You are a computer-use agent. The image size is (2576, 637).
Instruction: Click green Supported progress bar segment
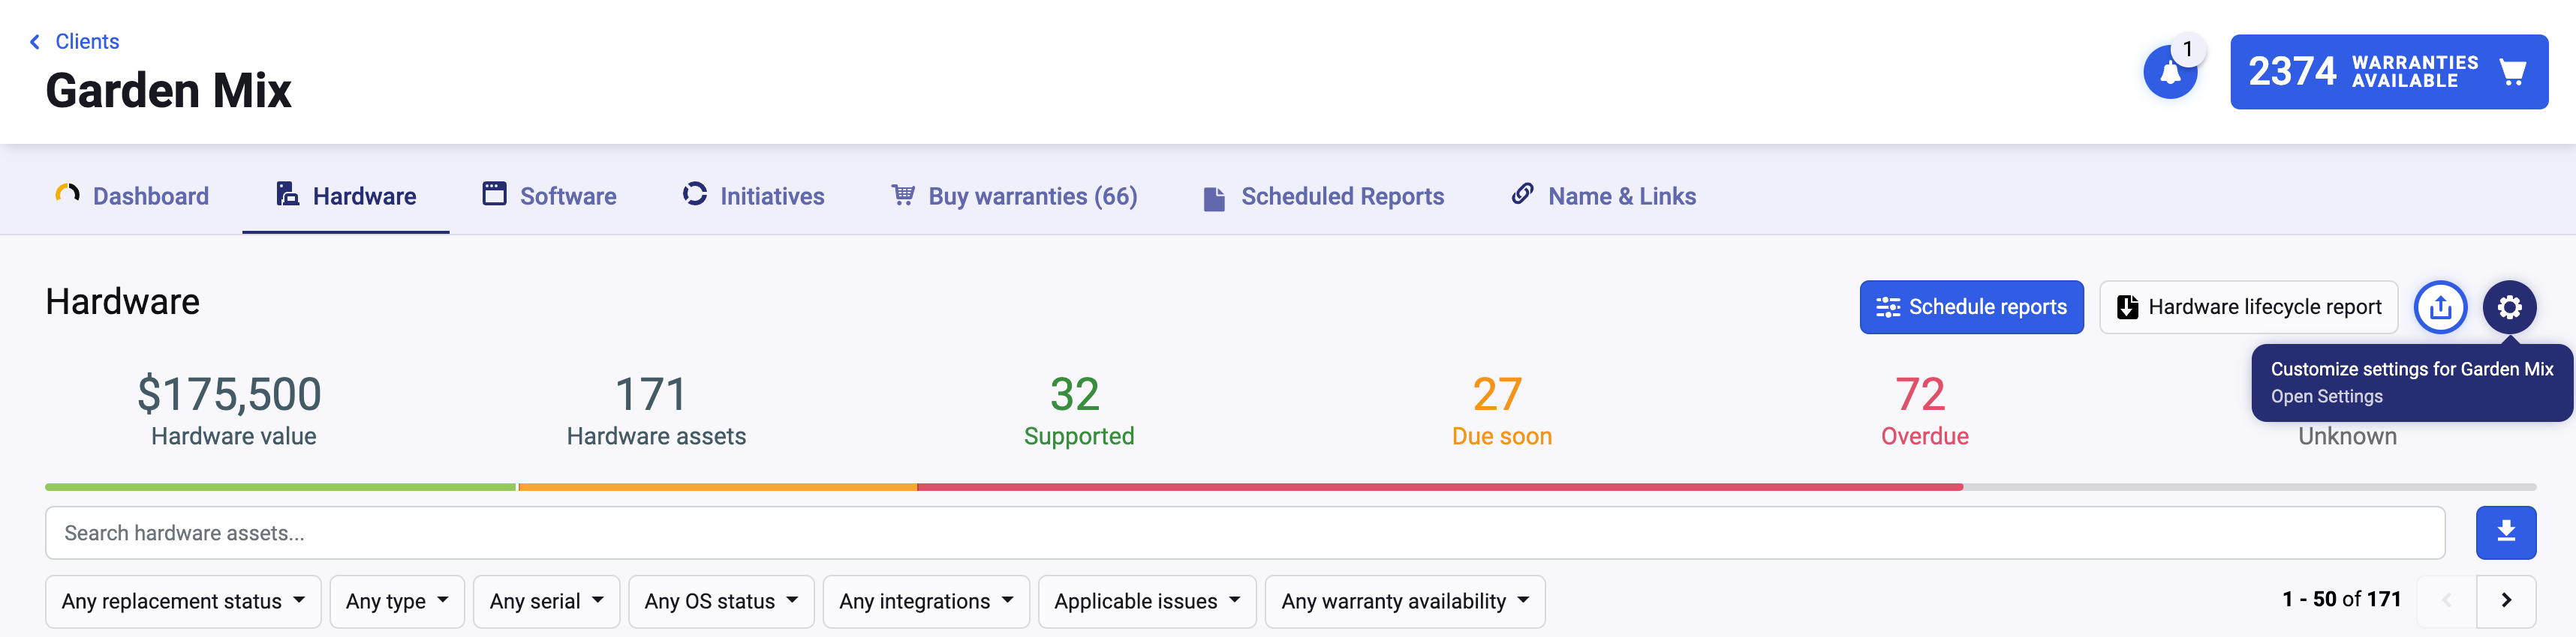point(280,487)
